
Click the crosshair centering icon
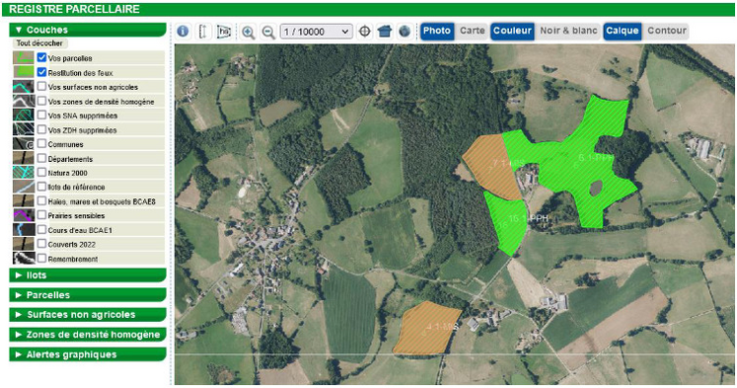pos(365,32)
